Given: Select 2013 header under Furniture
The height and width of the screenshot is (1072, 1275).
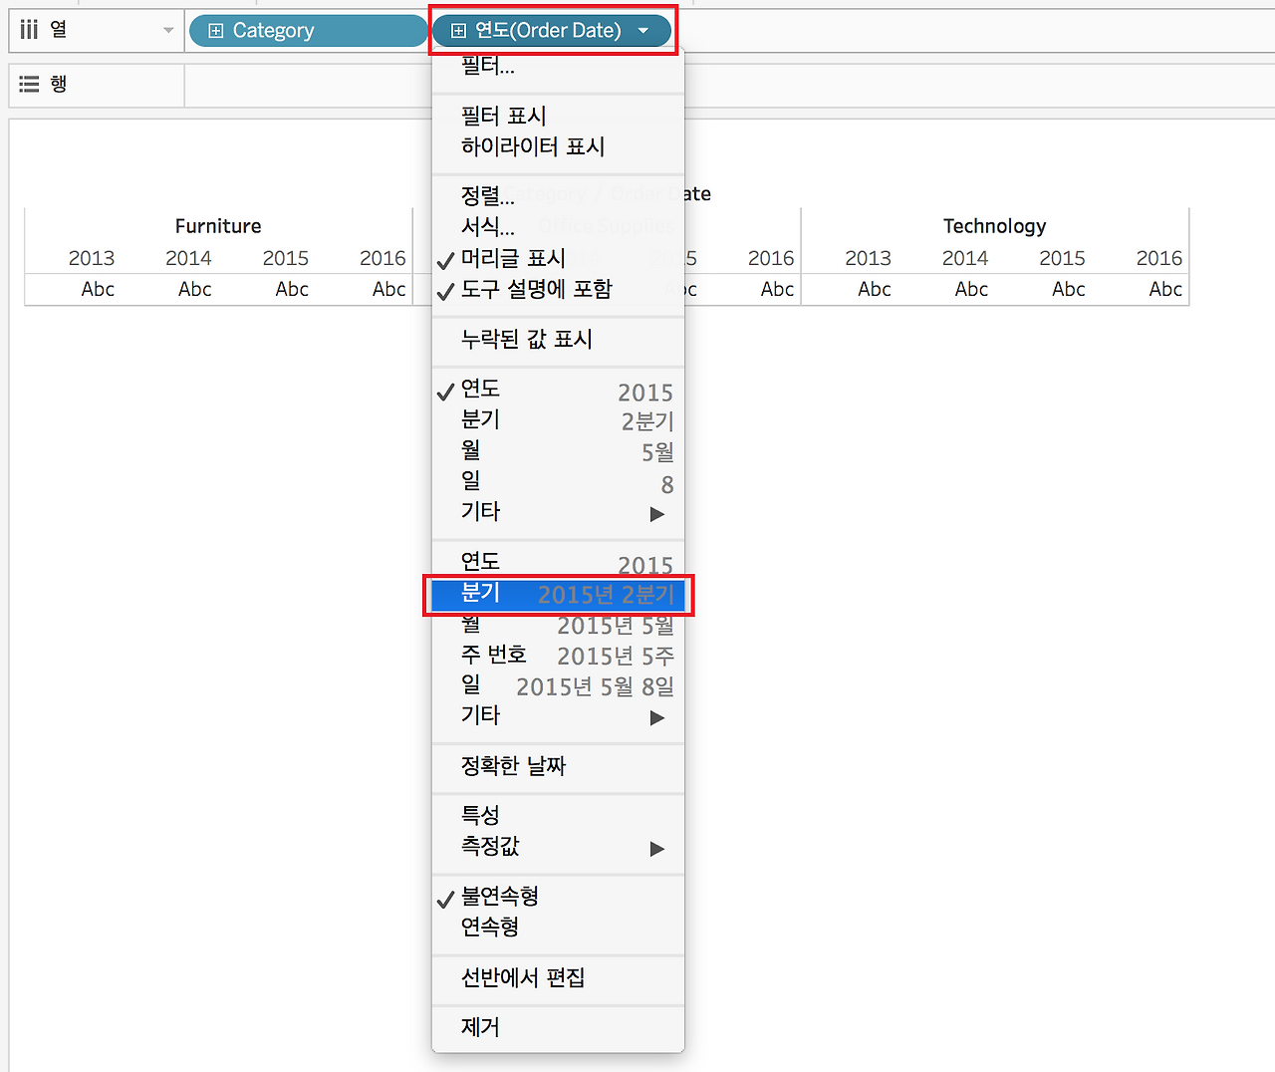Looking at the screenshot, I should pyautogui.click(x=92, y=258).
